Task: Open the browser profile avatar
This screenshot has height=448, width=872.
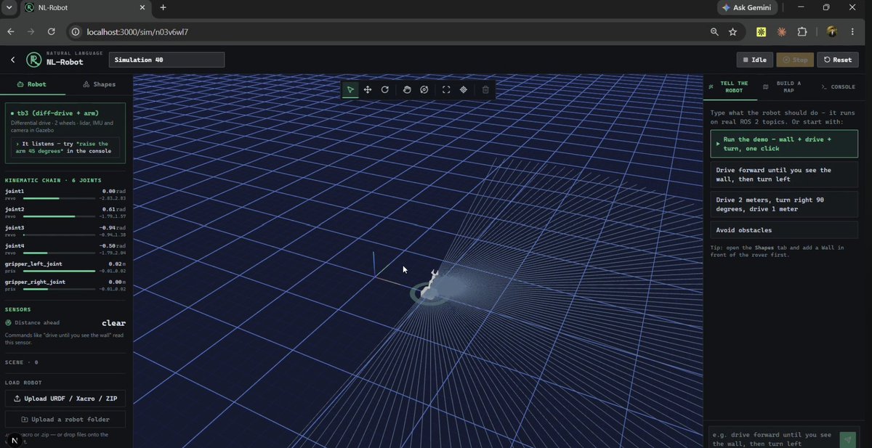Action: point(832,32)
